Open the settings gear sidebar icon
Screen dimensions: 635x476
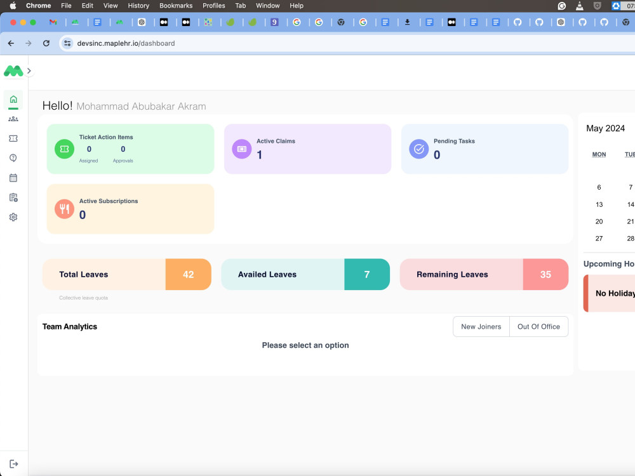click(13, 217)
